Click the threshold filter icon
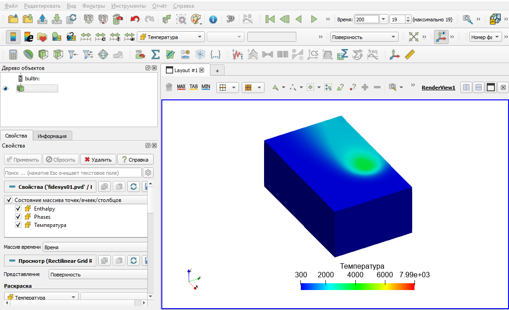Image resolution: width=509 pixels, height=310 pixels. click(x=73, y=54)
